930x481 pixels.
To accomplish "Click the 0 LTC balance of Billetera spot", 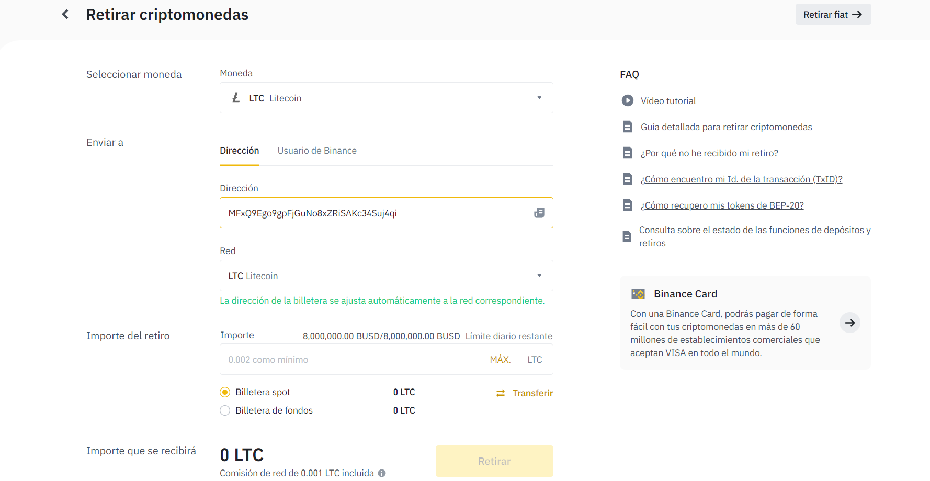I will [x=404, y=392].
